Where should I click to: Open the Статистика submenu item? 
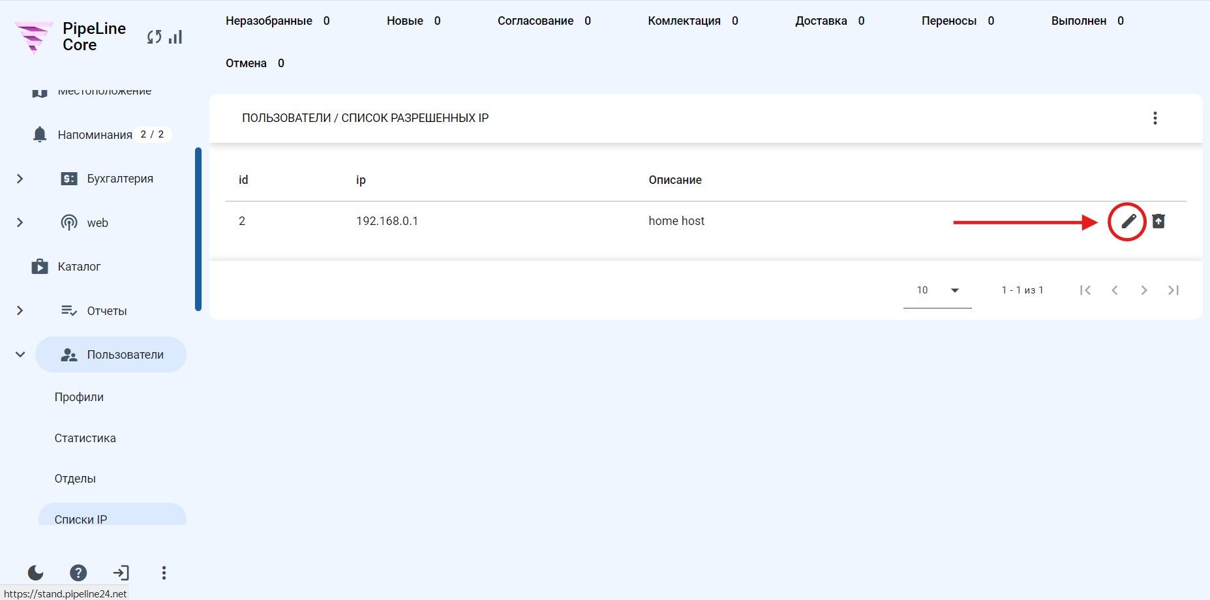[85, 438]
